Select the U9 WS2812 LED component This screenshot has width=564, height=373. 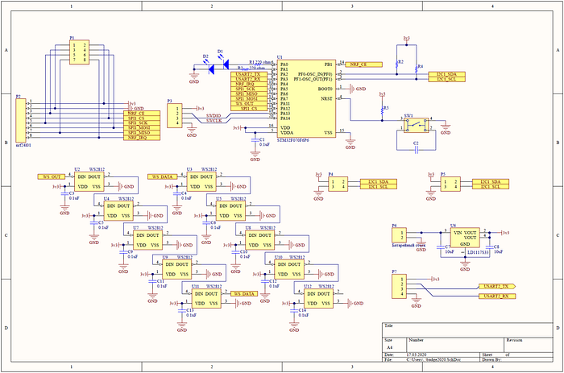[177, 269]
